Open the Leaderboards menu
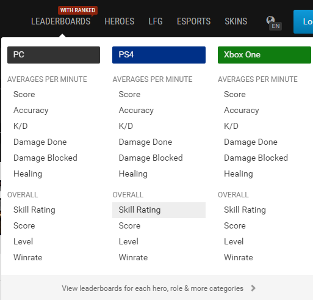Screen dimensions: 313x300 pos(60,21)
